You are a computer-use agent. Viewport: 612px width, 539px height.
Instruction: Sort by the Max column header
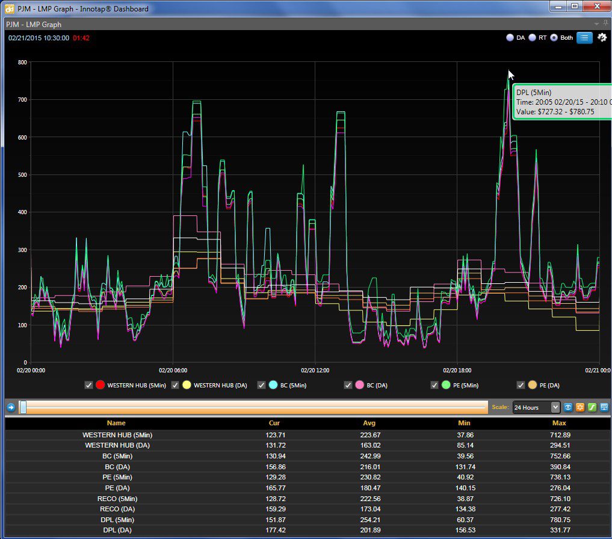click(x=559, y=423)
